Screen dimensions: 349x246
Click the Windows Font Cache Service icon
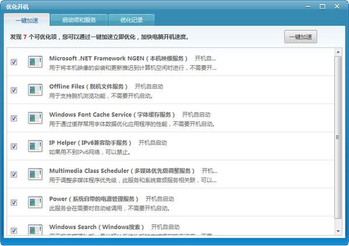tap(35, 118)
